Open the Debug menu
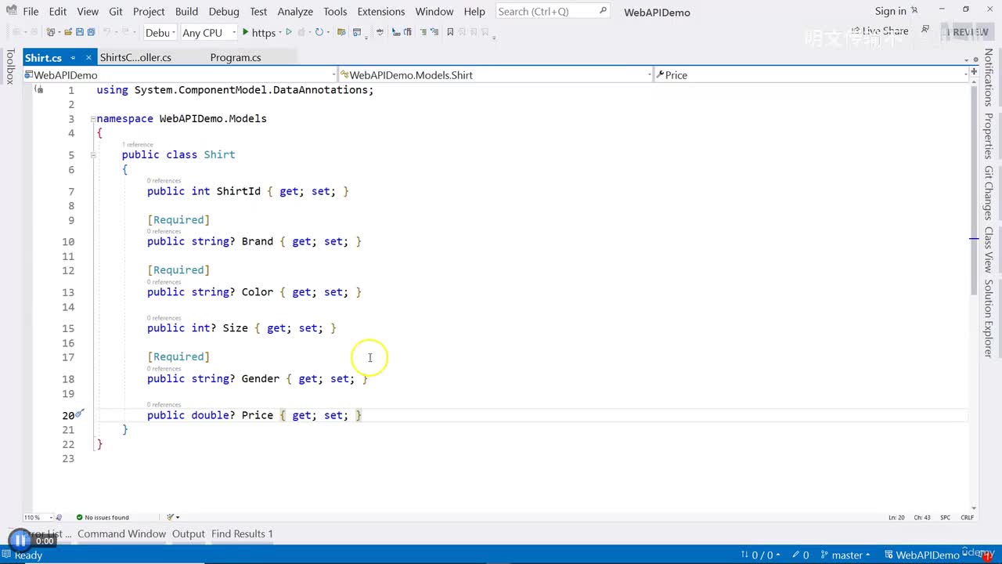This screenshot has height=564, width=1002. coord(224,12)
